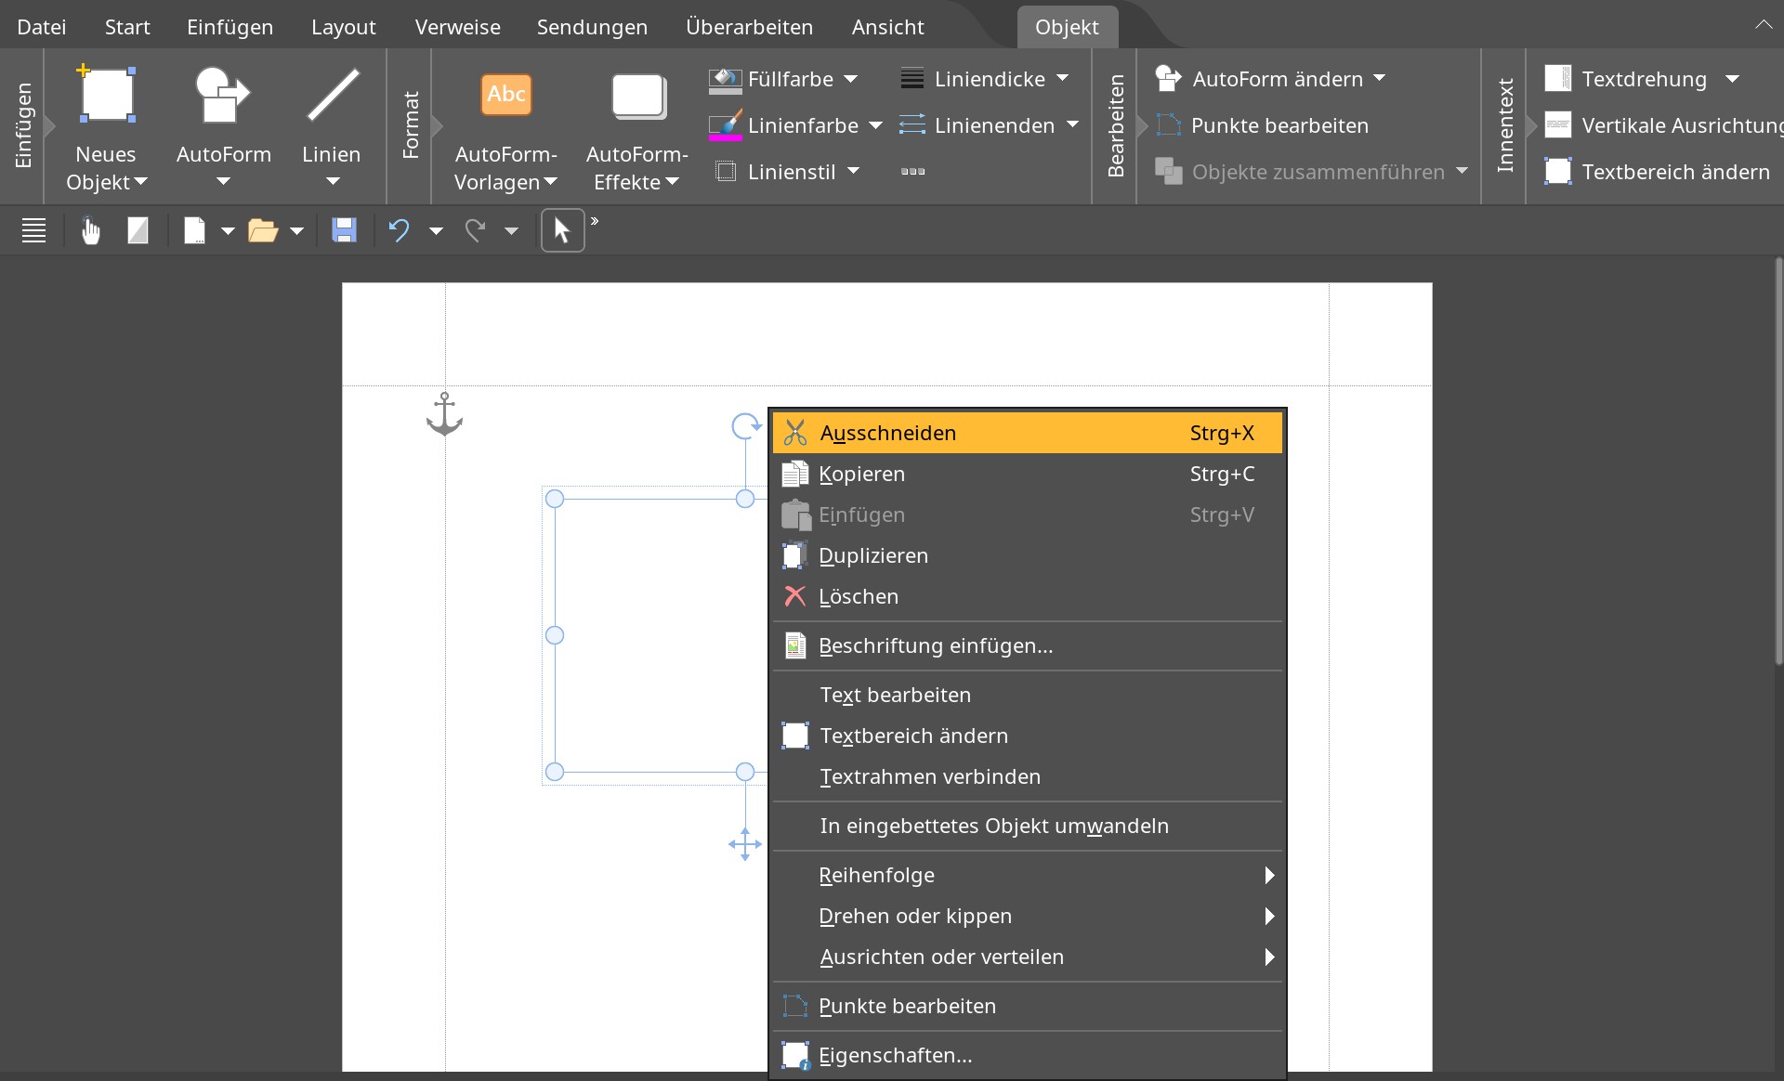Switch to the Start tab
Viewport: 1784px width, 1081px height.
tap(127, 27)
